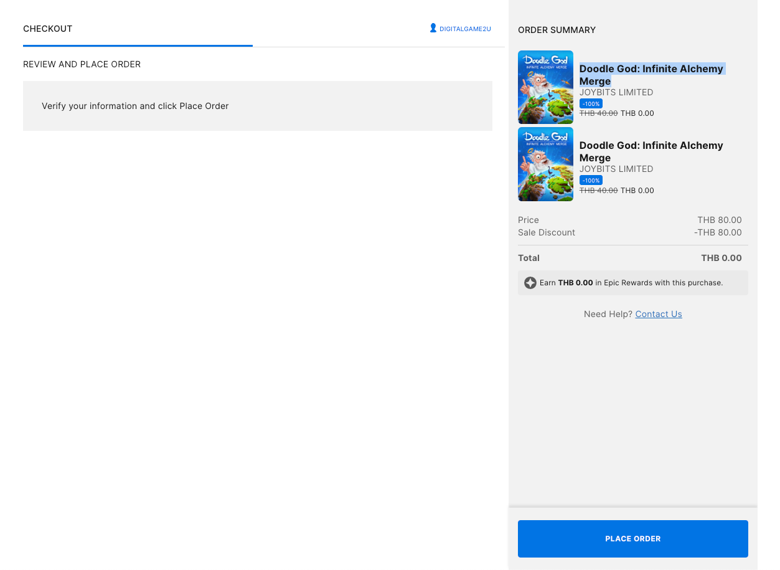Image resolution: width=780 pixels, height=570 pixels.
Task: Click the Price value THB 80.00
Action: click(x=720, y=220)
